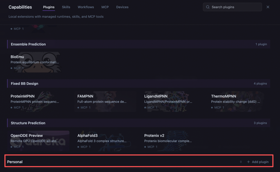This screenshot has height=172, width=280.
Task: Click the 'Protein equilibrium conformati...' description
Action: coord(35,62)
